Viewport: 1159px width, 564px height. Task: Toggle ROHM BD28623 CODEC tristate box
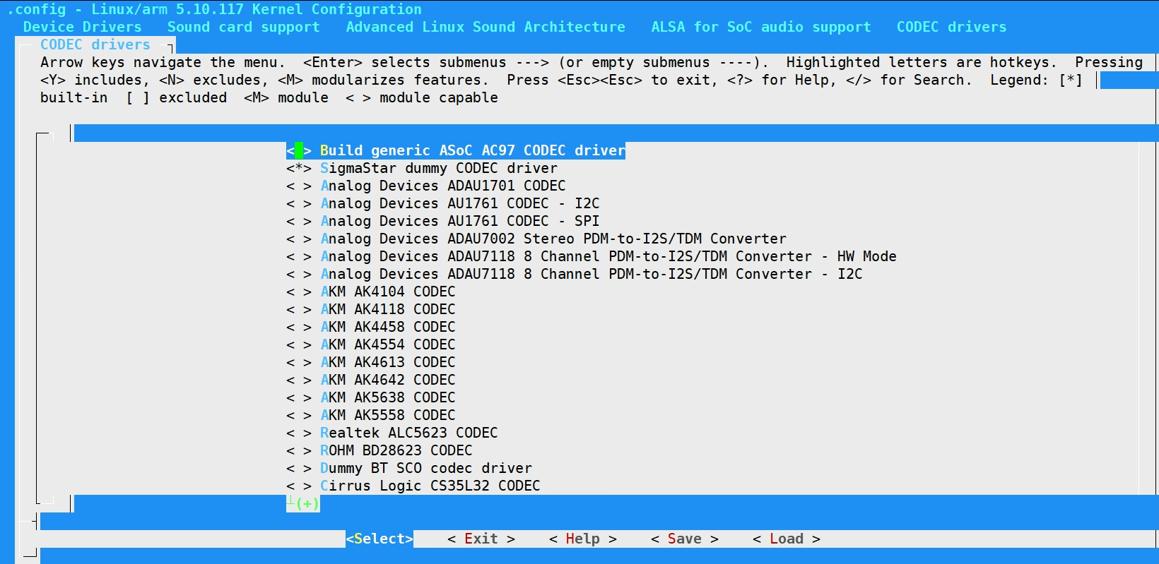tap(299, 450)
